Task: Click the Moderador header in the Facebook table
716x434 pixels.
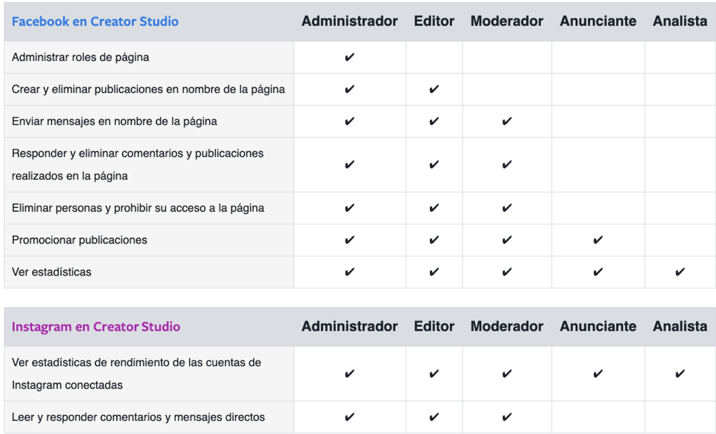Action: coord(507,21)
